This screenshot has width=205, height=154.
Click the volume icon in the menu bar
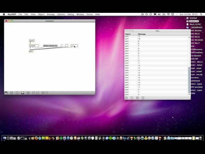(x=159, y=14)
